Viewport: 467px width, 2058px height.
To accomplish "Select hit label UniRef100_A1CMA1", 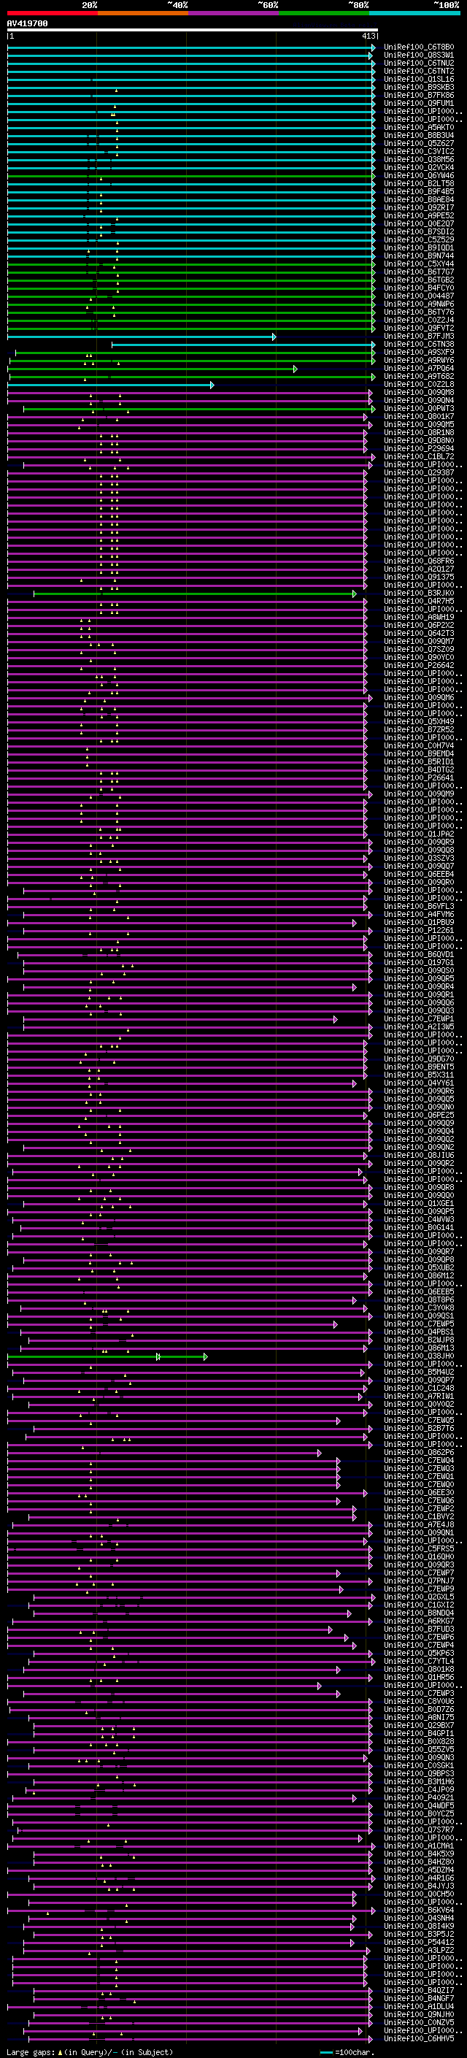I will 419,1846.
